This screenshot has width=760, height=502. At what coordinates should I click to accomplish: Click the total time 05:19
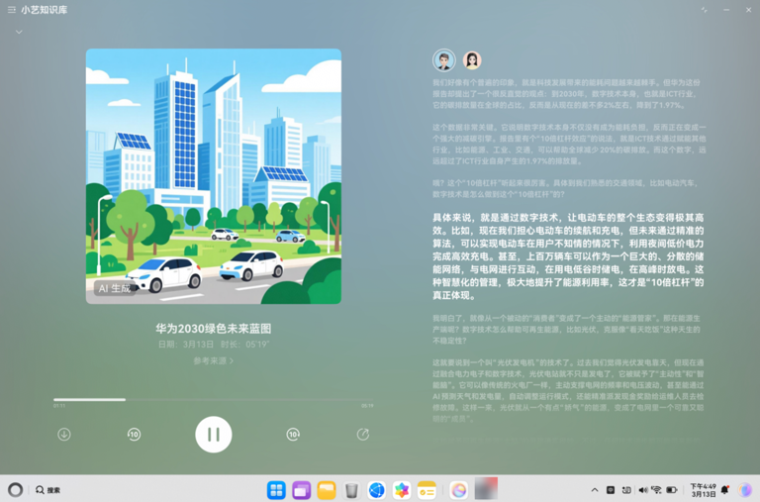[x=367, y=406]
